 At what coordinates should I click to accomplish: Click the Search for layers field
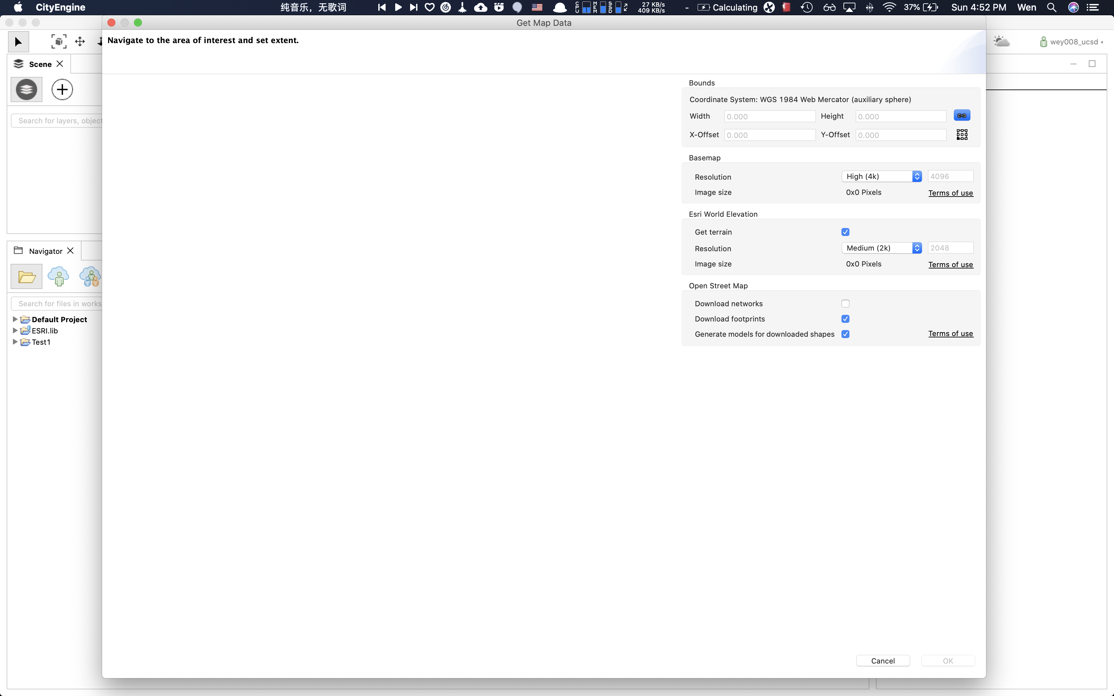point(60,121)
